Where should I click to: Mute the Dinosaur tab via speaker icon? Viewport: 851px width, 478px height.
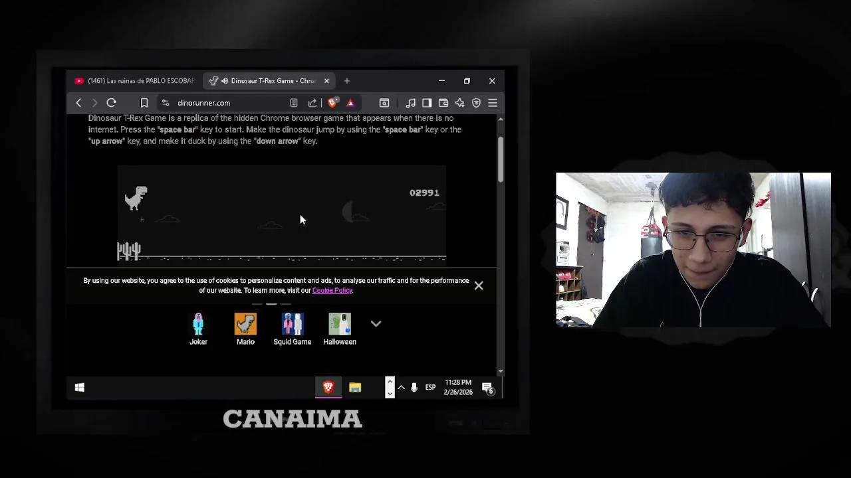click(225, 81)
